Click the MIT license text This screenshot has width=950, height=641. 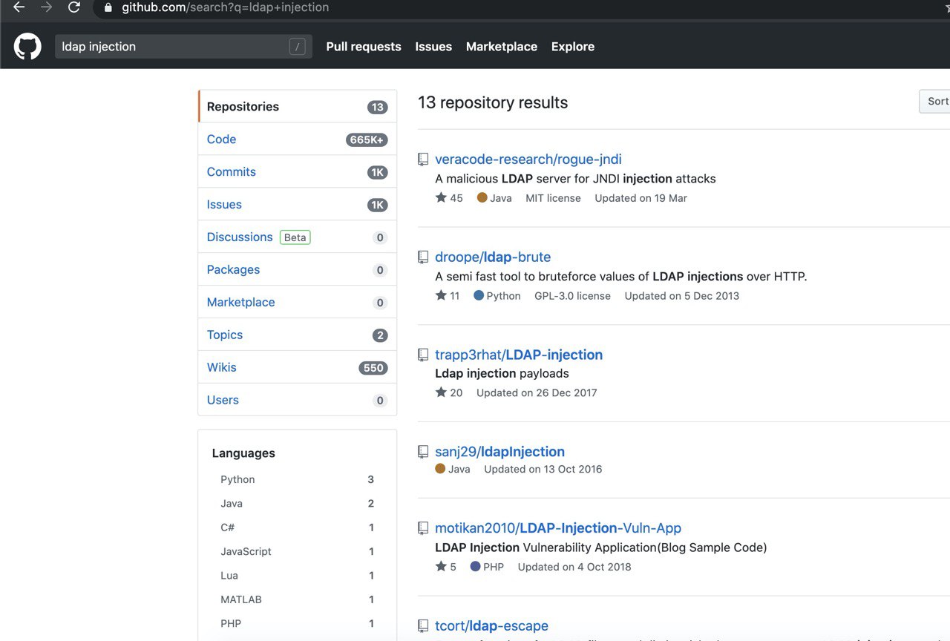coord(553,198)
